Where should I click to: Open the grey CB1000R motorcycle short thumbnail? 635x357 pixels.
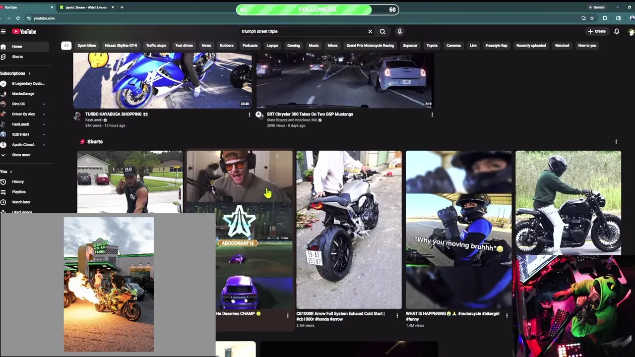pyautogui.click(x=349, y=230)
